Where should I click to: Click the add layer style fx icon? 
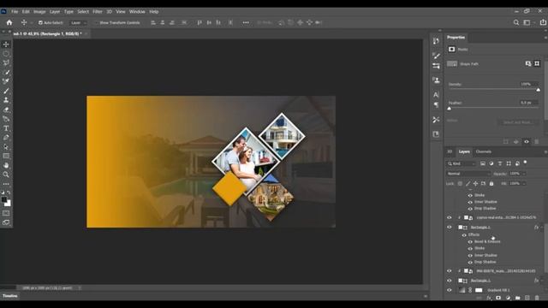click(489, 298)
